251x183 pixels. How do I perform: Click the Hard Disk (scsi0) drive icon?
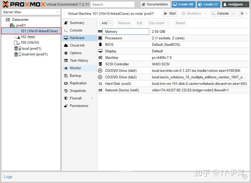[100, 84]
